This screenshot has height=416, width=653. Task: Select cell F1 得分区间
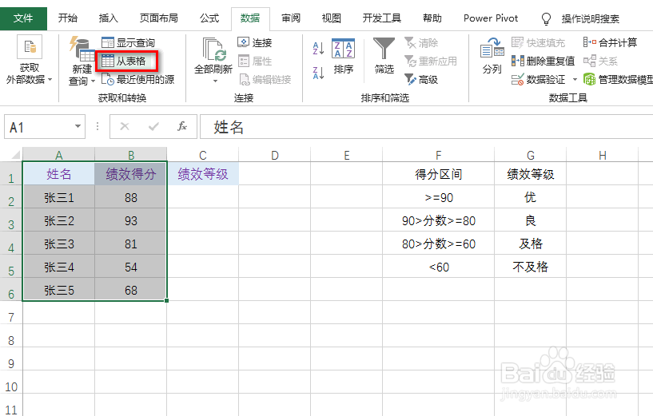[x=439, y=173]
